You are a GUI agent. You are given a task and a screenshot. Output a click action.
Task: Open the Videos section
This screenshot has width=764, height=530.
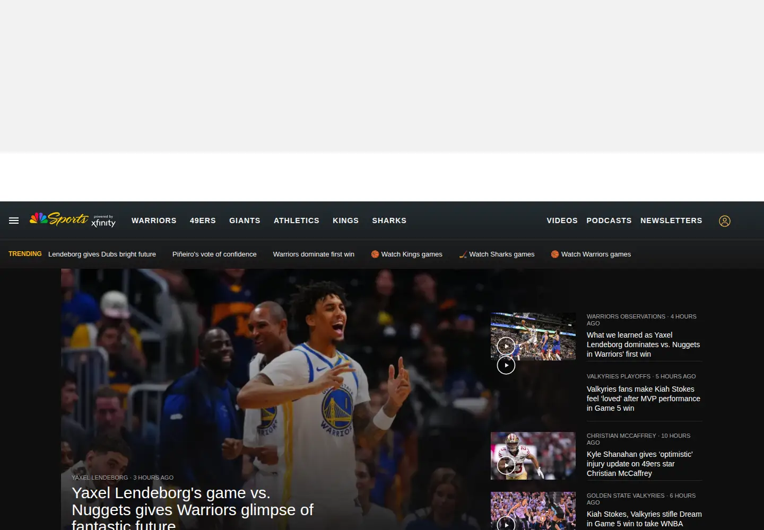point(562,220)
